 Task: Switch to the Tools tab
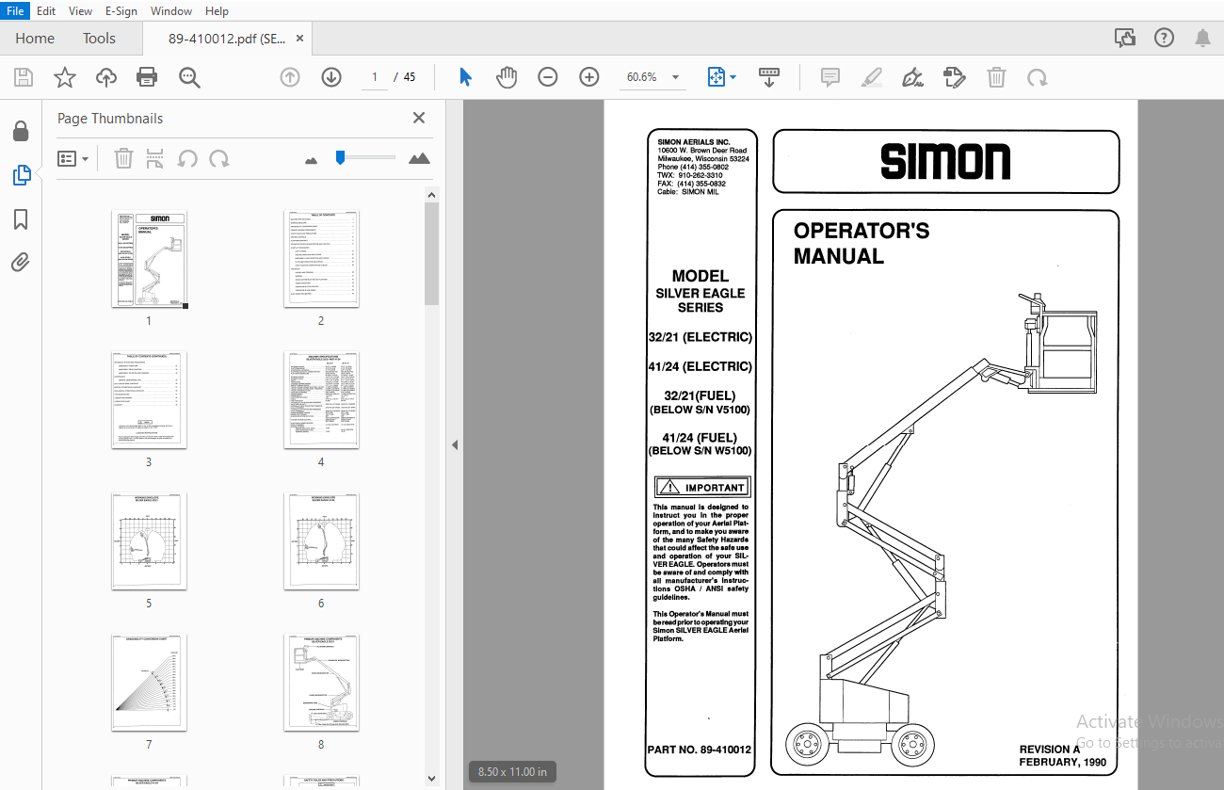(x=99, y=39)
